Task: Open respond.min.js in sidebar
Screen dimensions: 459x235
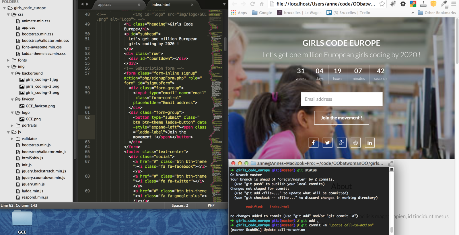Action: [35, 197]
